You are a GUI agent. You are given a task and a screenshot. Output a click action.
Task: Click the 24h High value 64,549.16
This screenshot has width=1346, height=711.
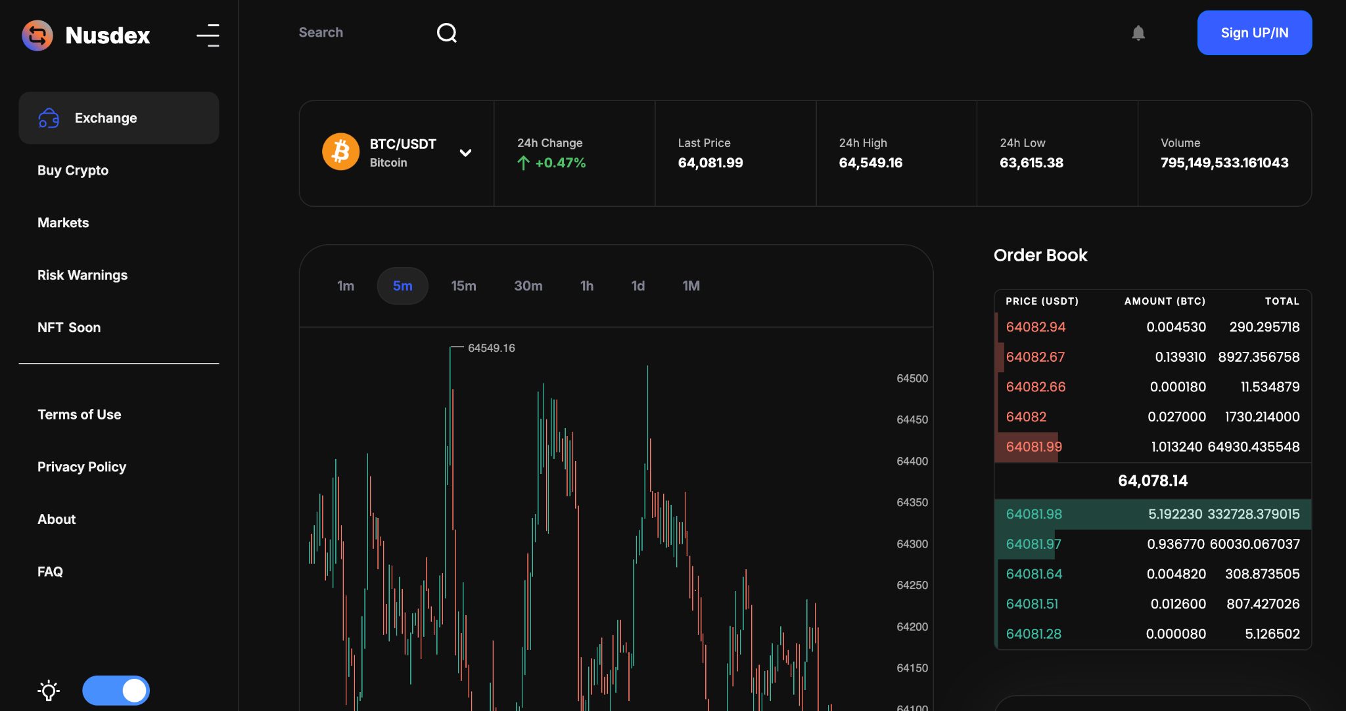click(x=871, y=163)
